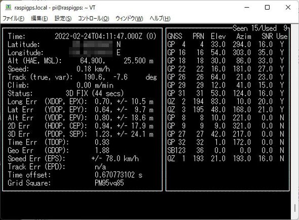Click the altitude HAE value 64.900
This screenshot has width=299, height=220.
pos(92,61)
